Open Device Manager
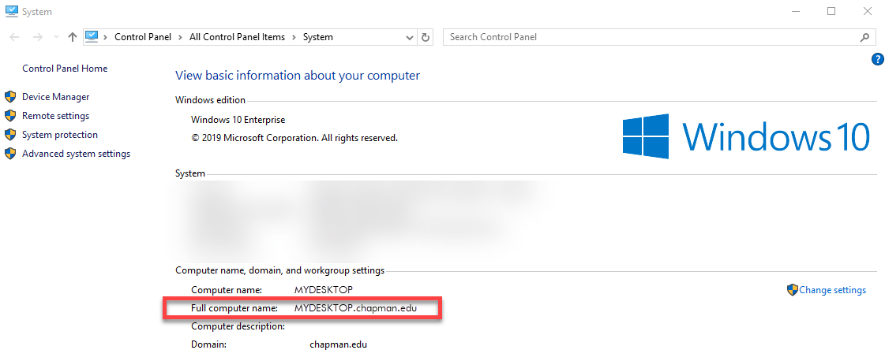 (55, 97)
